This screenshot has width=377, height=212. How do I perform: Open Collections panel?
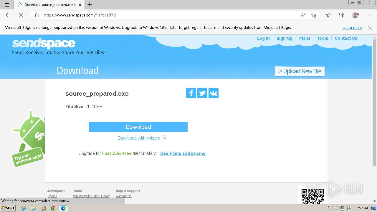click(x=342, y=15)
